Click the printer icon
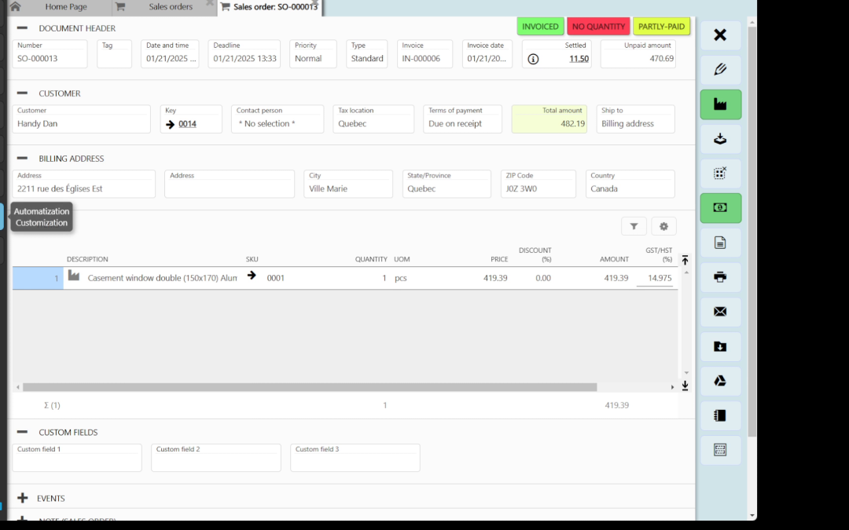Image resolution: width=849 pixels, height=530 pixels. 720,277
